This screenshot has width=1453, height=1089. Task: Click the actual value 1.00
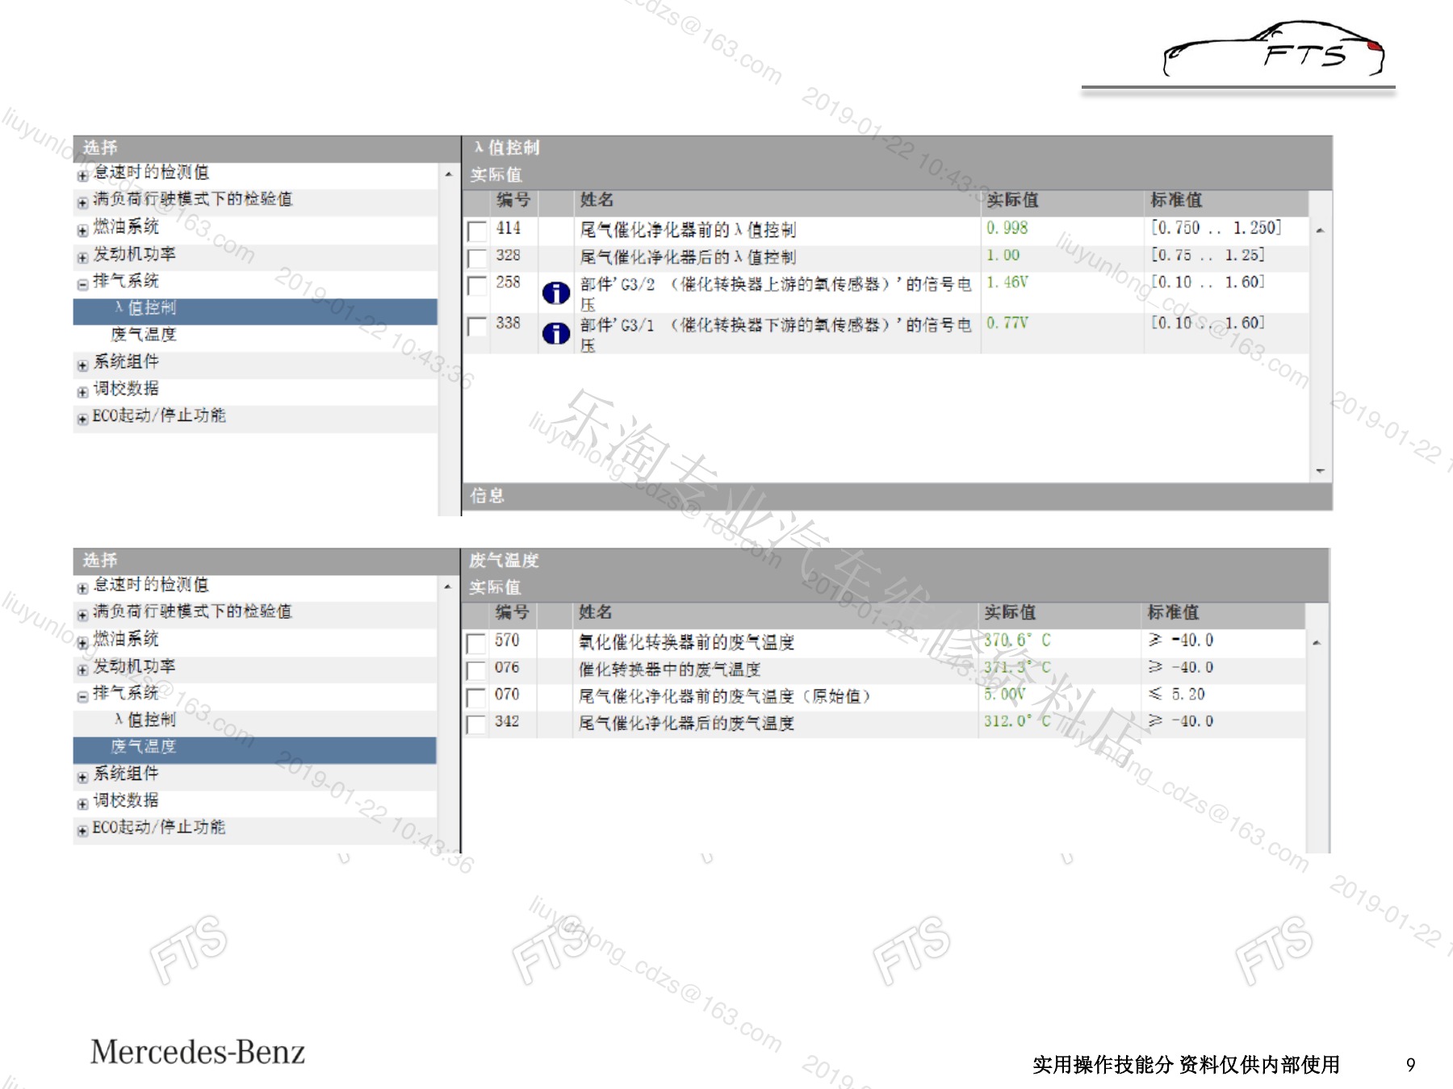point(1003,257)
